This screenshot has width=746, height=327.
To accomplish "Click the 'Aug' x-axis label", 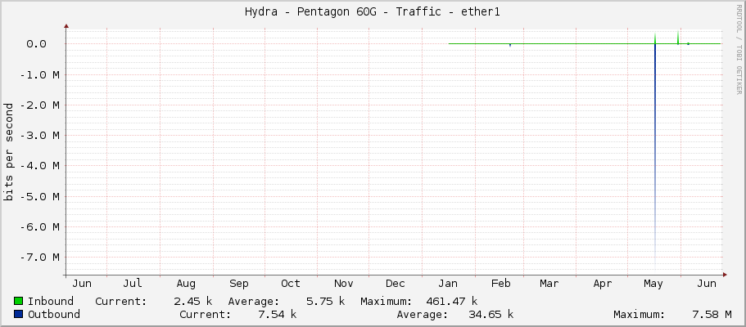I will (186, 284).
